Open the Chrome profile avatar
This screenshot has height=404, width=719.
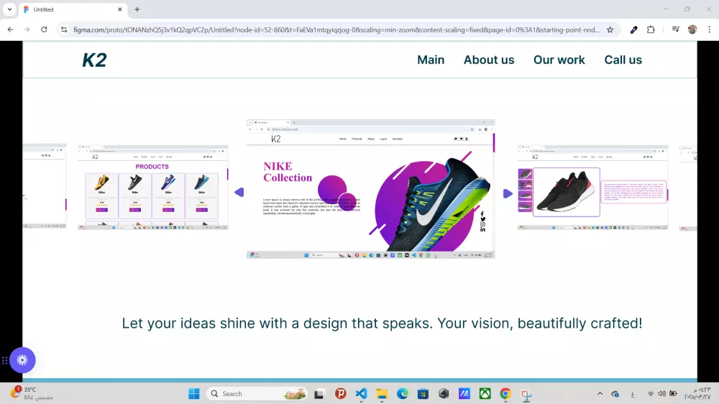coord(692,29)
